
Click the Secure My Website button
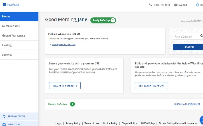pos(65,85)
